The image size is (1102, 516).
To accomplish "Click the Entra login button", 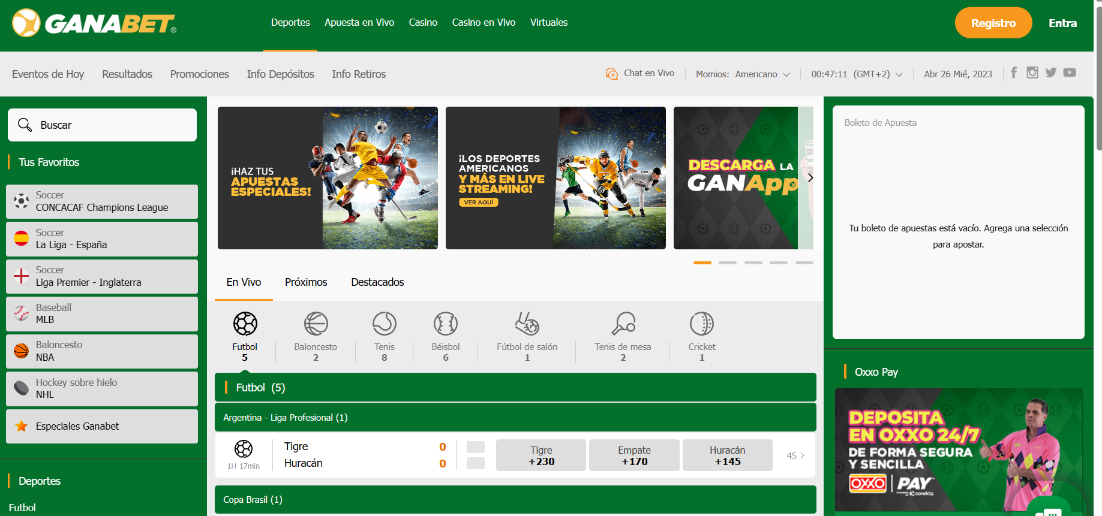I will pyautogui.click(x=1062, y=23).
